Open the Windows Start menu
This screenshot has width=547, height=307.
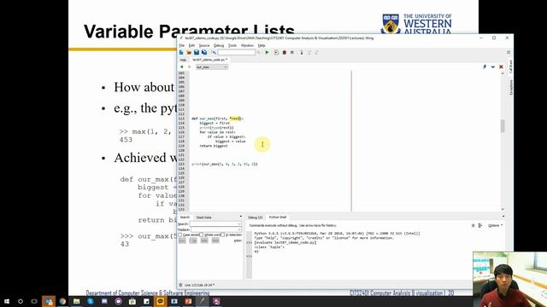pyautogui.click(x=7, y=301)
